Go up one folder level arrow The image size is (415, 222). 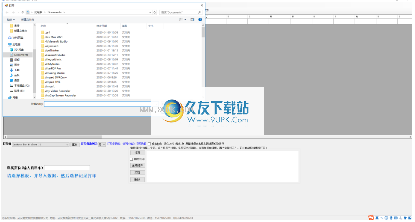pos(23,12)
